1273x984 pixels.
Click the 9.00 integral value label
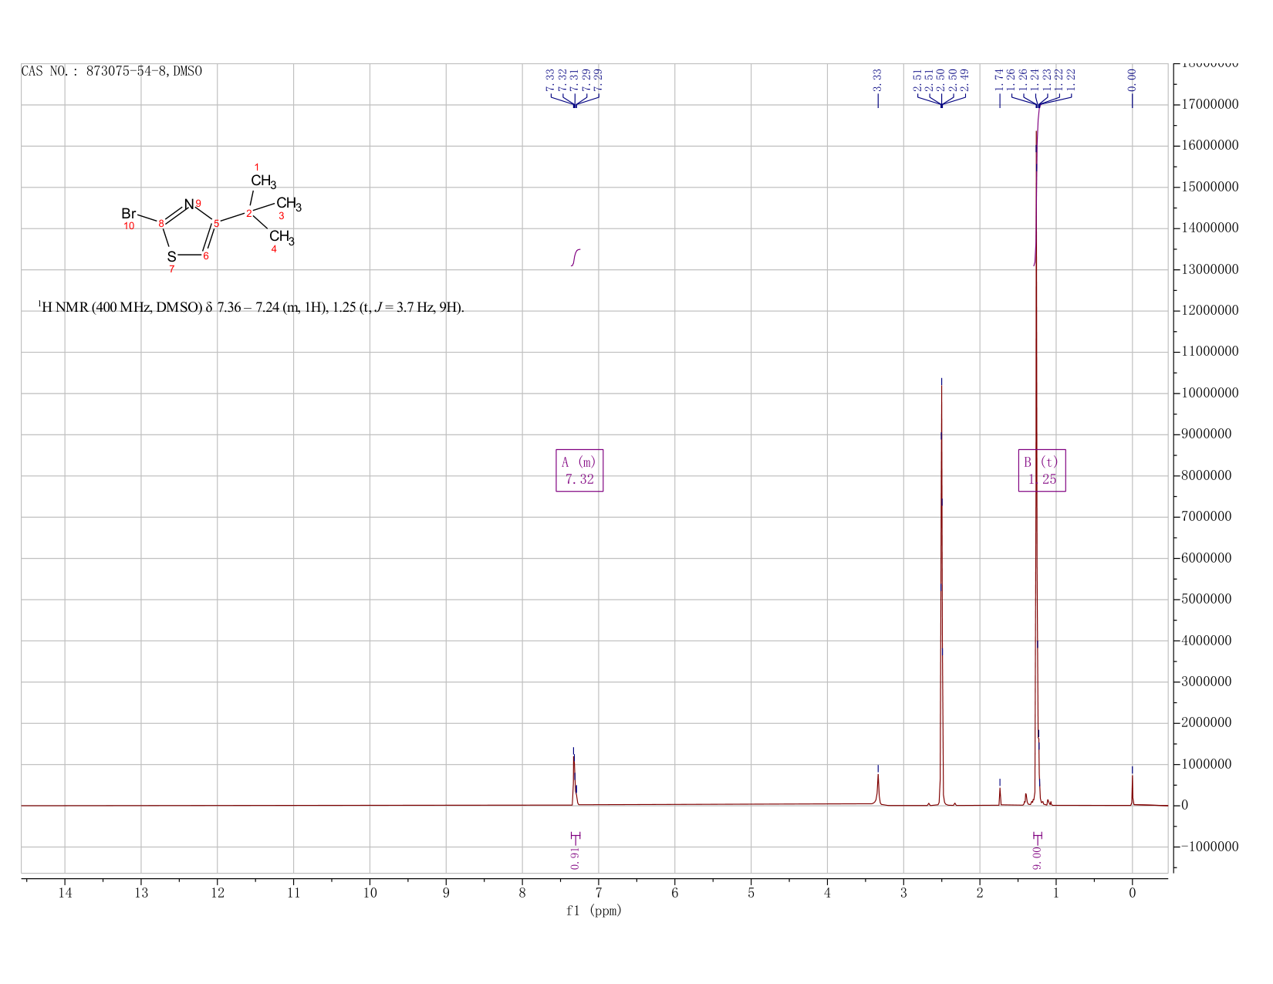click(1036, 857)
